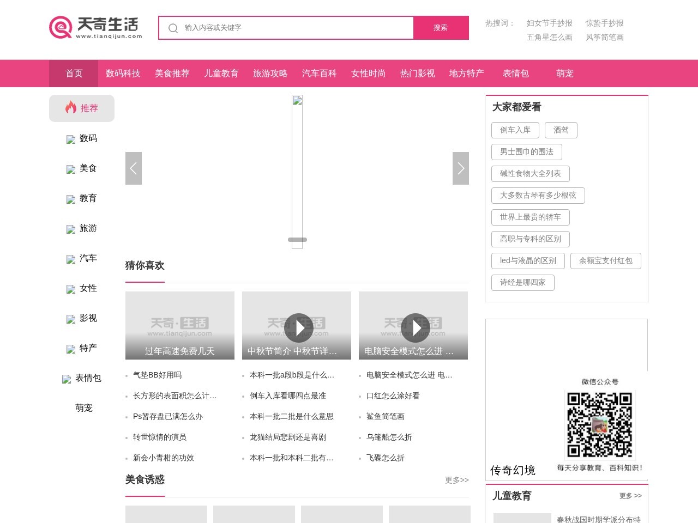Advance to the next carousel slide
Viewport: 698px width, 523px height.
461,168
